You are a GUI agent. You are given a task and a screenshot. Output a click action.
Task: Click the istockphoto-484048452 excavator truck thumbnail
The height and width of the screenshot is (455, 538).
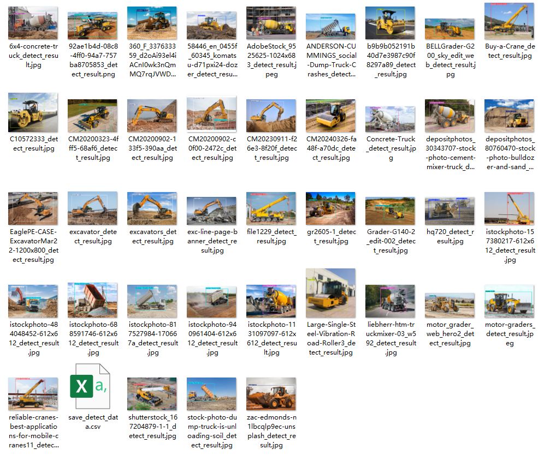click(x=33, y=301)
